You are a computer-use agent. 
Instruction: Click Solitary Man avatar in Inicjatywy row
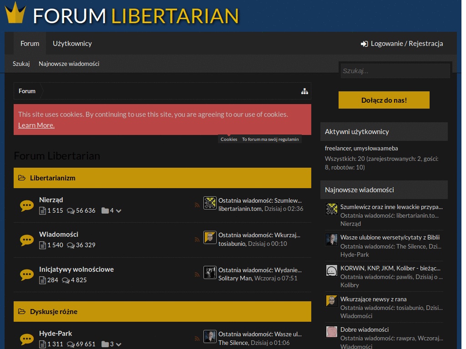coord(210,273)
